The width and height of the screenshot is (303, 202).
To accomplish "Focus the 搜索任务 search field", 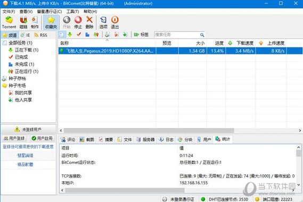I will (177, 35).
